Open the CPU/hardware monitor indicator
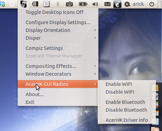 35,4
